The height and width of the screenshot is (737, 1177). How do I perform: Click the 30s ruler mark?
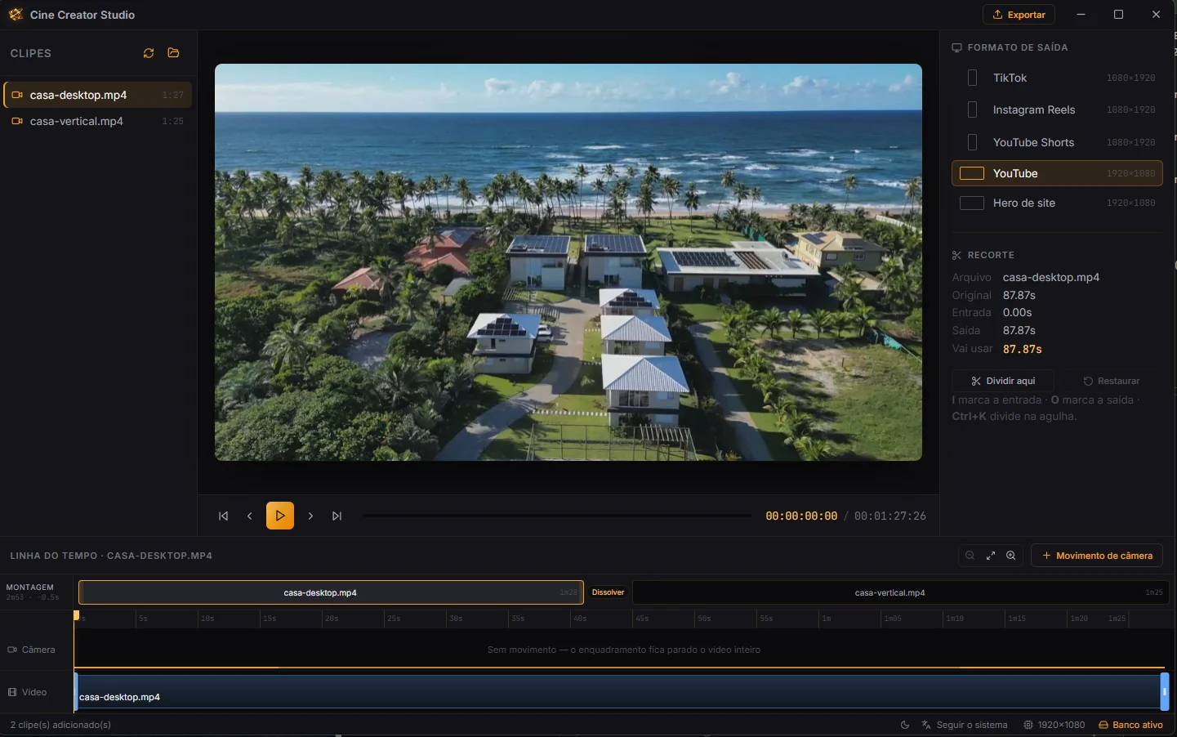click(456, 619)
